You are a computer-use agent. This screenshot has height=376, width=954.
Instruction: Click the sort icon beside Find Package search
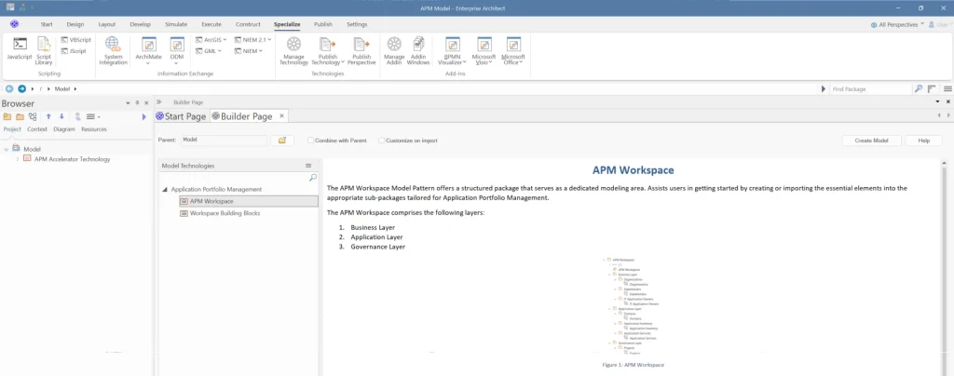click(932, 88)
